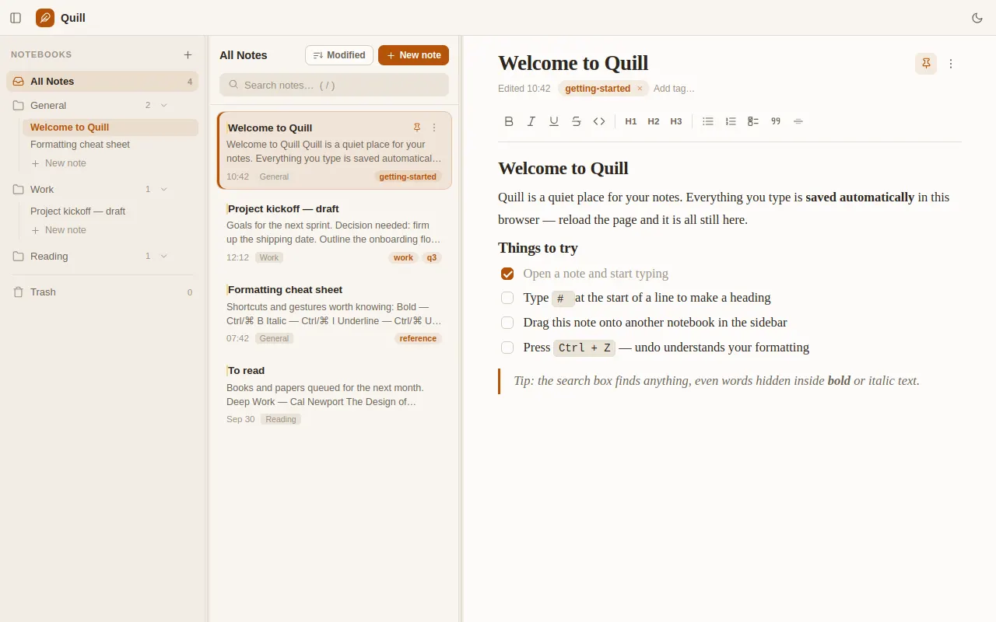The width and height of the screenshot is (996, 622).
Task: Add new note under General notebook
Action: 59,163
